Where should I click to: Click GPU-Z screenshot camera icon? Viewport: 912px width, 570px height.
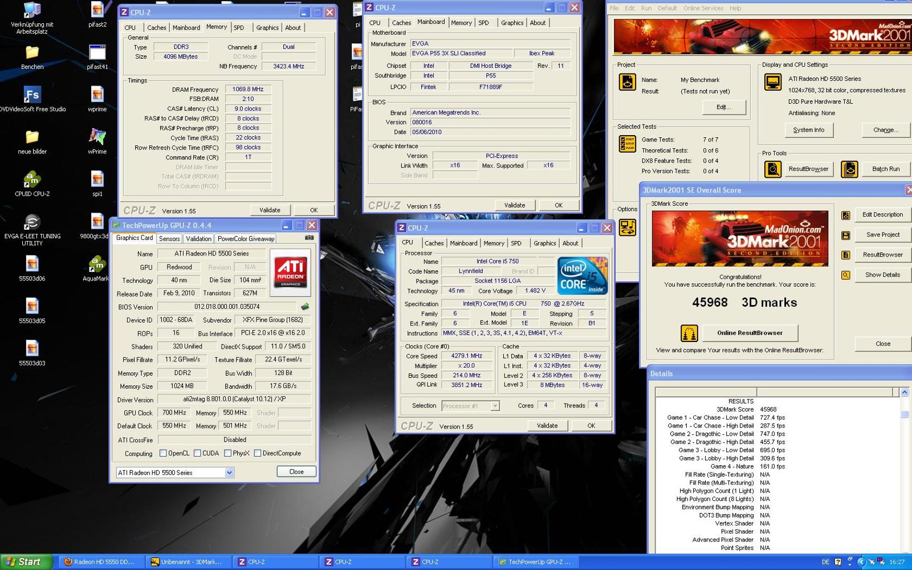click(x=309, y=238)
